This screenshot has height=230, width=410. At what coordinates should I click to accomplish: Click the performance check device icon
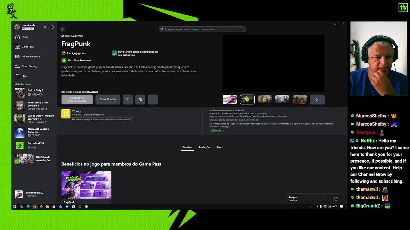114,53
